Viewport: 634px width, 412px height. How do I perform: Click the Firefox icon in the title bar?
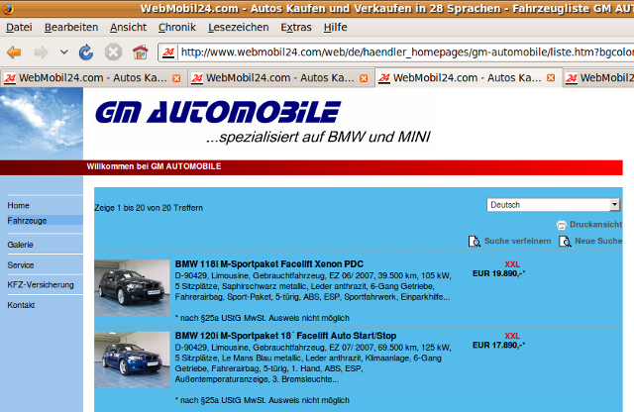[x=8, y=9]
